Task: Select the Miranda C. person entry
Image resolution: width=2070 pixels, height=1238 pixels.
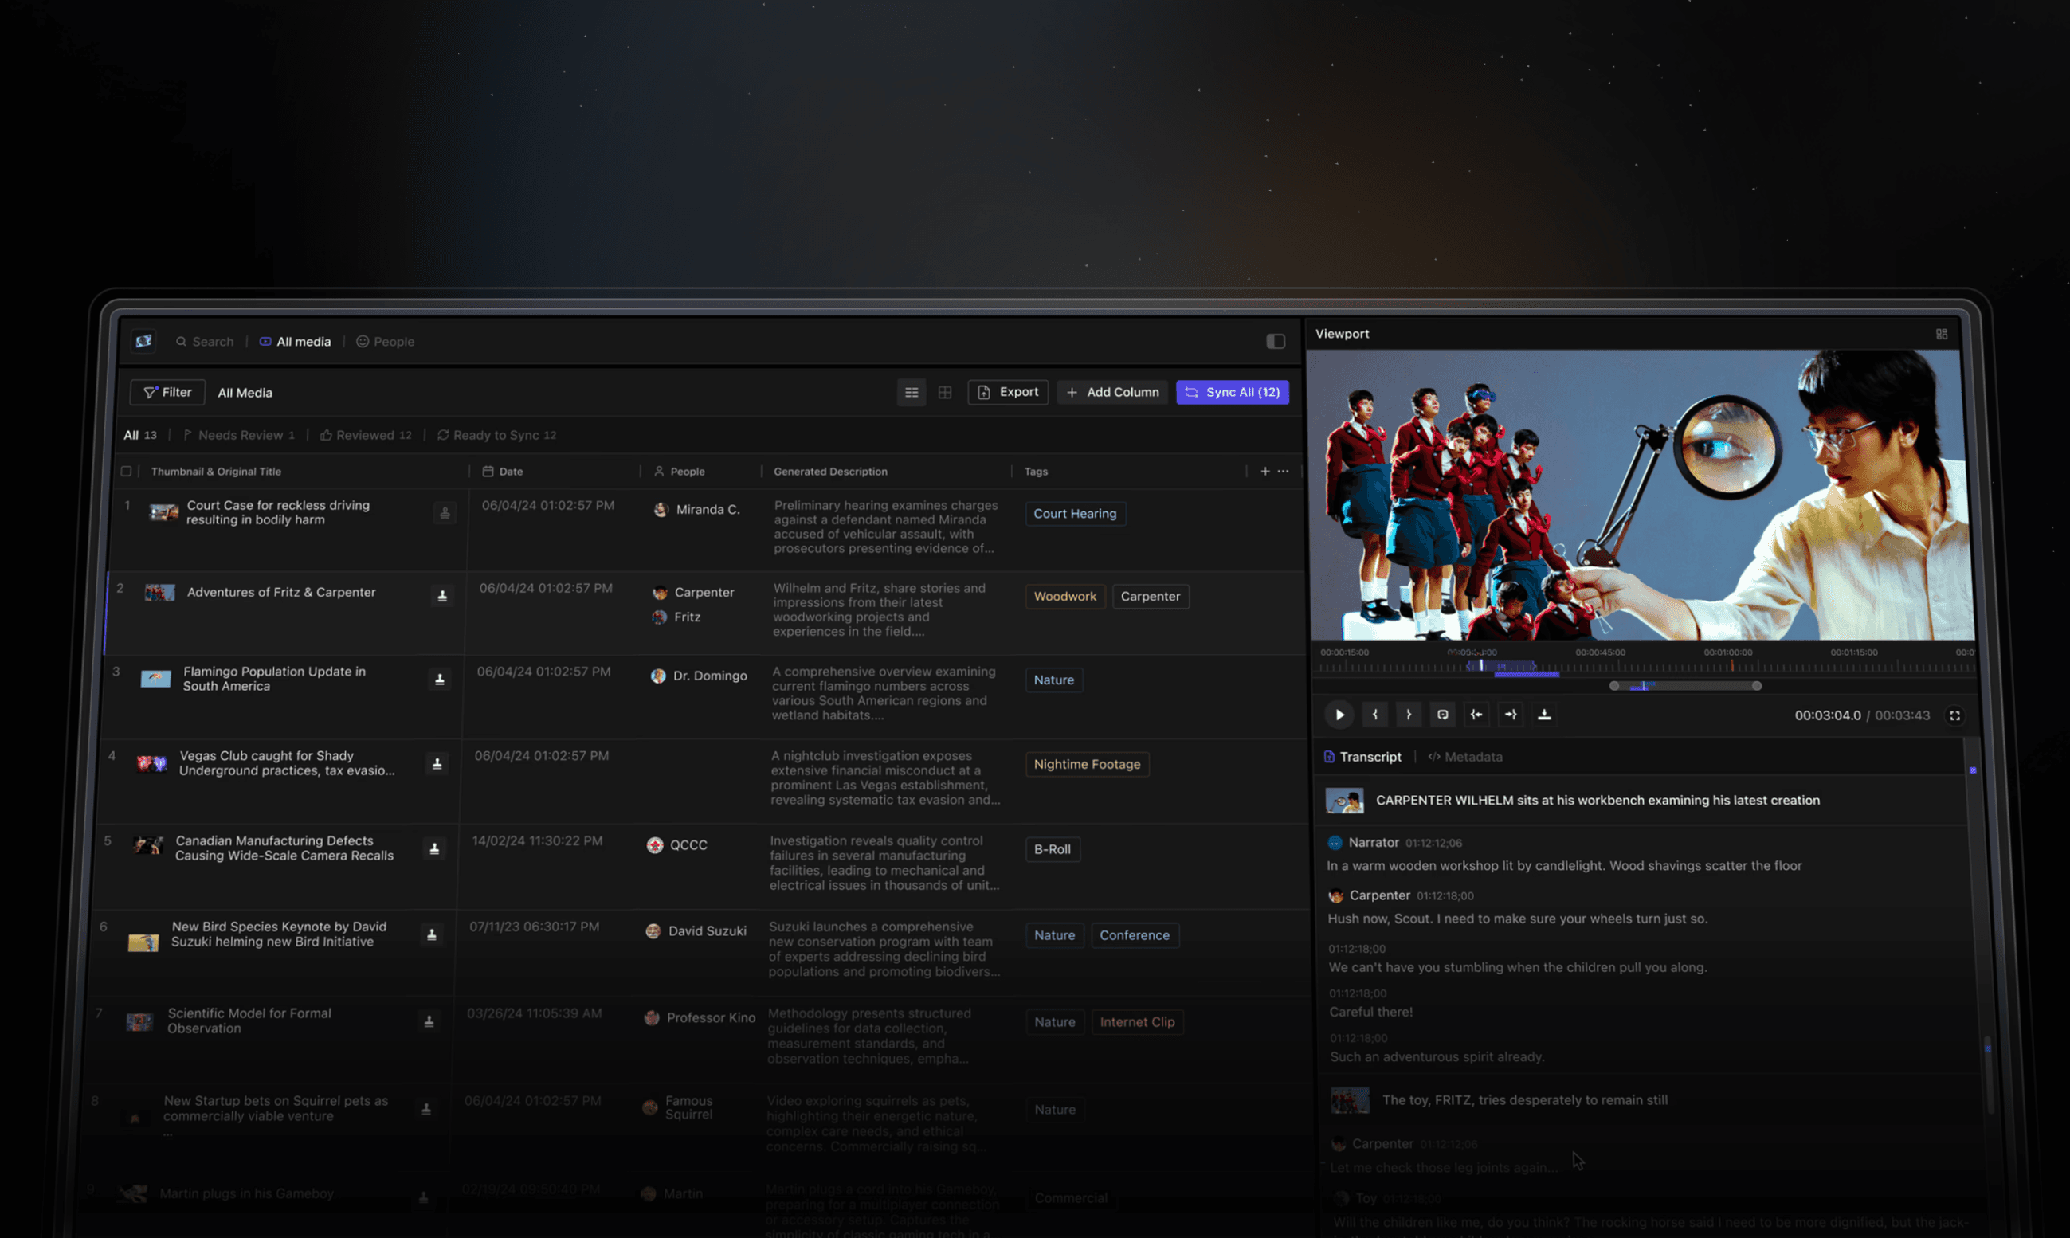Action: (x=696, y=510)
